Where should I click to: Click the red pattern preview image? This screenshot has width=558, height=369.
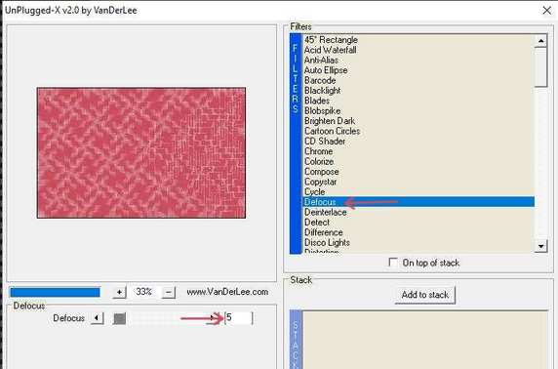click(141, 153)
